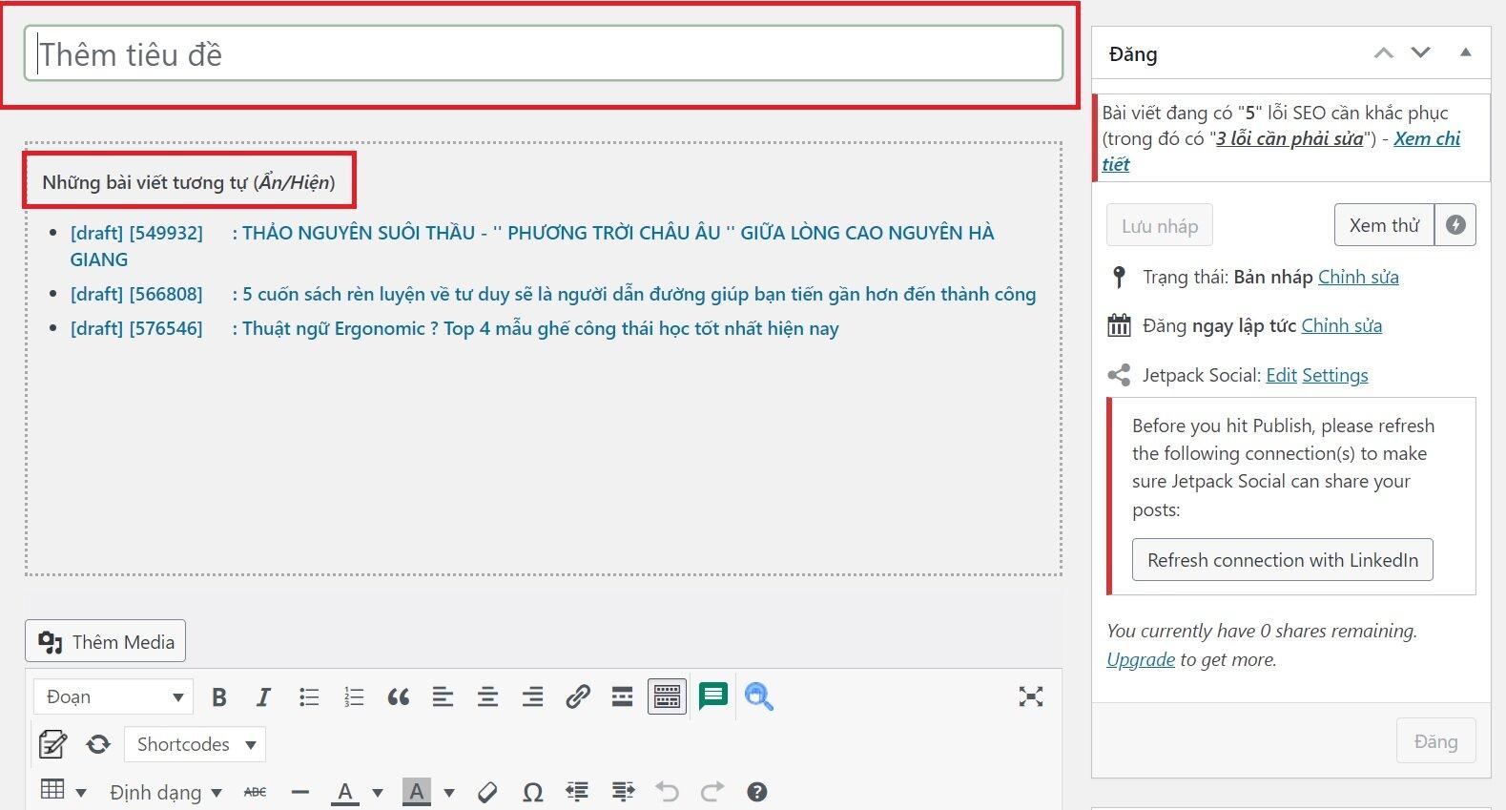Image resolution: width=1506 pixels, height=810 pixels.
Task: Click the Thêm tiêu đề title field
Action: [x=543, y=54]
